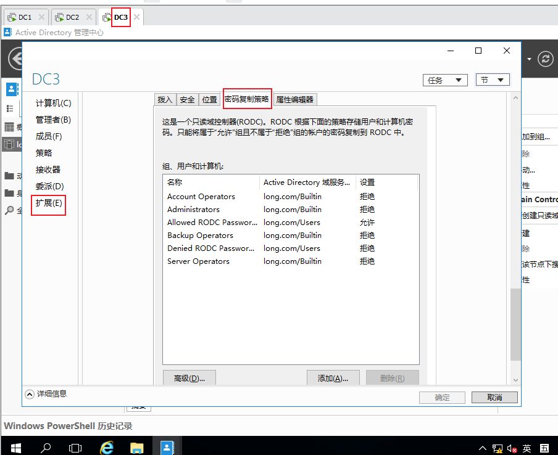Close the DC2 tab with its X
558x455 pixels.
89,17
